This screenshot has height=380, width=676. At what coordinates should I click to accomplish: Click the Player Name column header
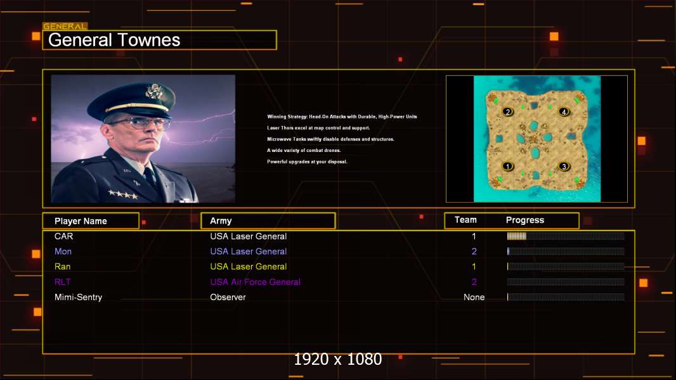tap(91, 221)
